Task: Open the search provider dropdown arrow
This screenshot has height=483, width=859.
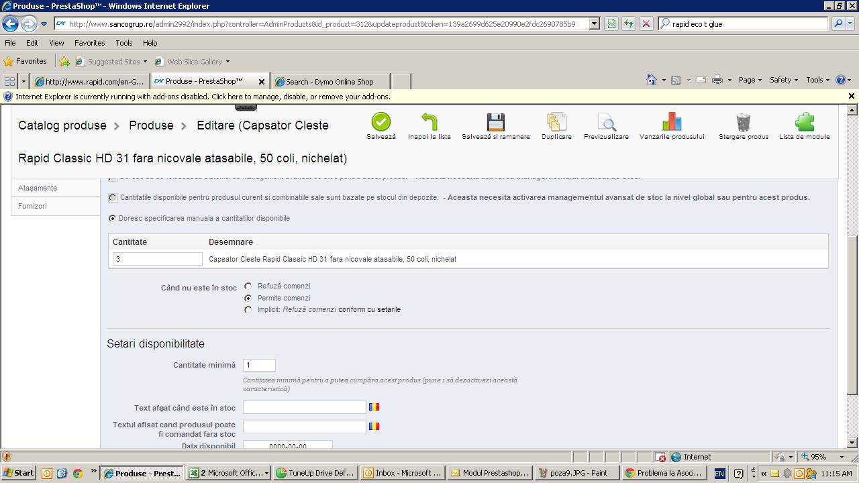Action: tap(851, 23)
